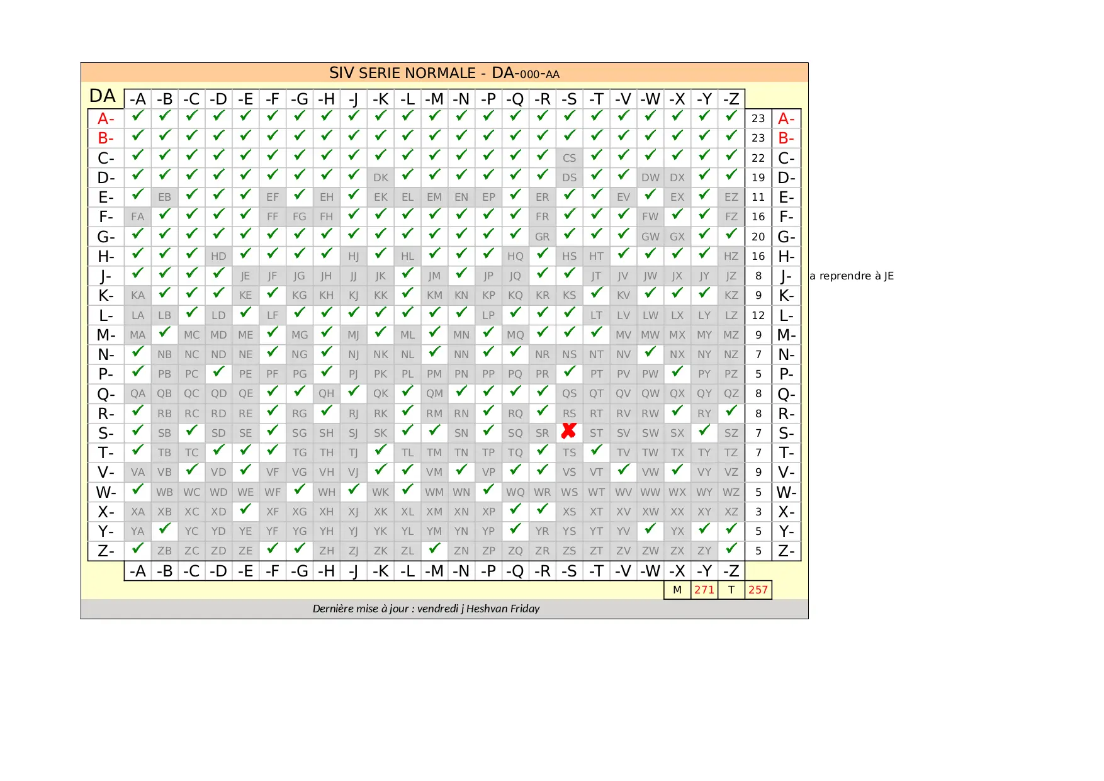
Task: Toggle the checked cell at row Q-, column -J
Action: point(354,393)
